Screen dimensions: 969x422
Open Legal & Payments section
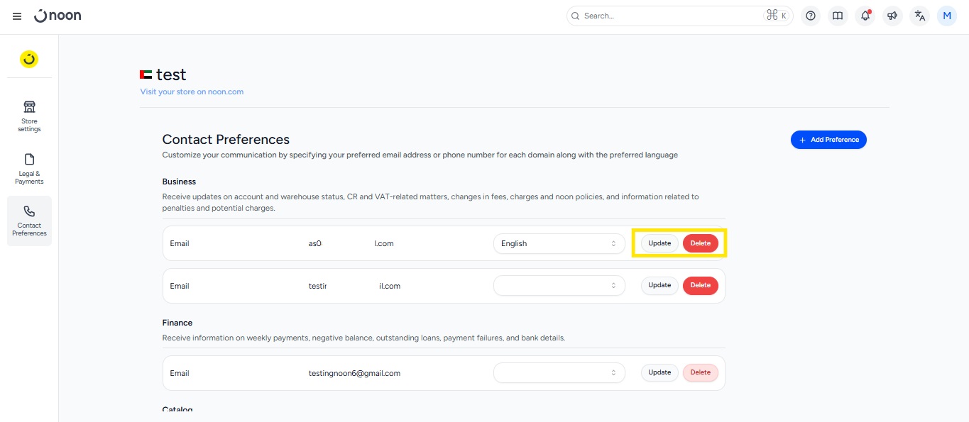29,168
